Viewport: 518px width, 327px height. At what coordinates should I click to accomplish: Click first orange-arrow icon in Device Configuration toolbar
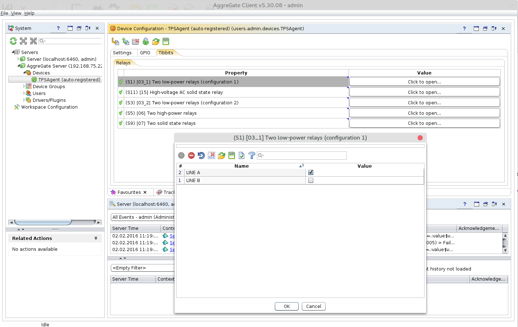coord(115,41)
